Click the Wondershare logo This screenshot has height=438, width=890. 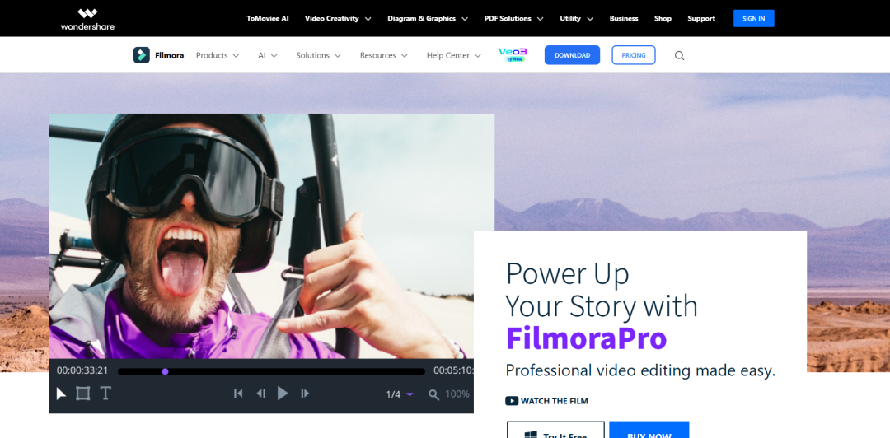click(x=87, y=19)
